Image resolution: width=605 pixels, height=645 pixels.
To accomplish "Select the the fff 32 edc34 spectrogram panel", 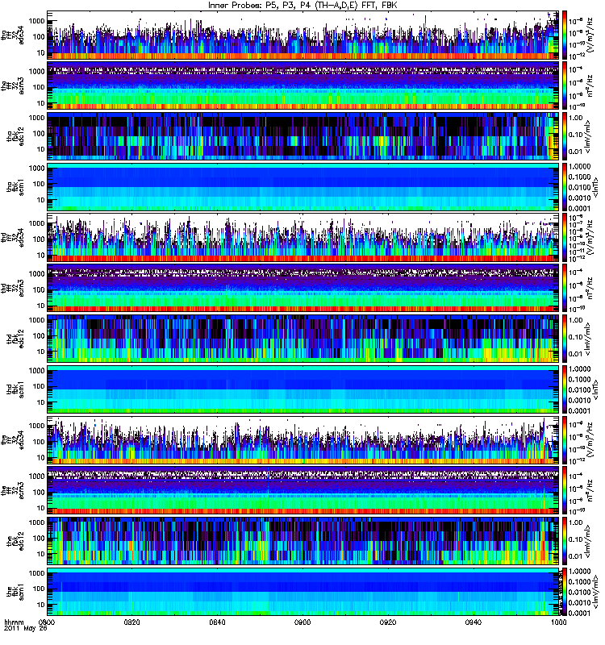I will pyautogui.click(x=302, y=440).
